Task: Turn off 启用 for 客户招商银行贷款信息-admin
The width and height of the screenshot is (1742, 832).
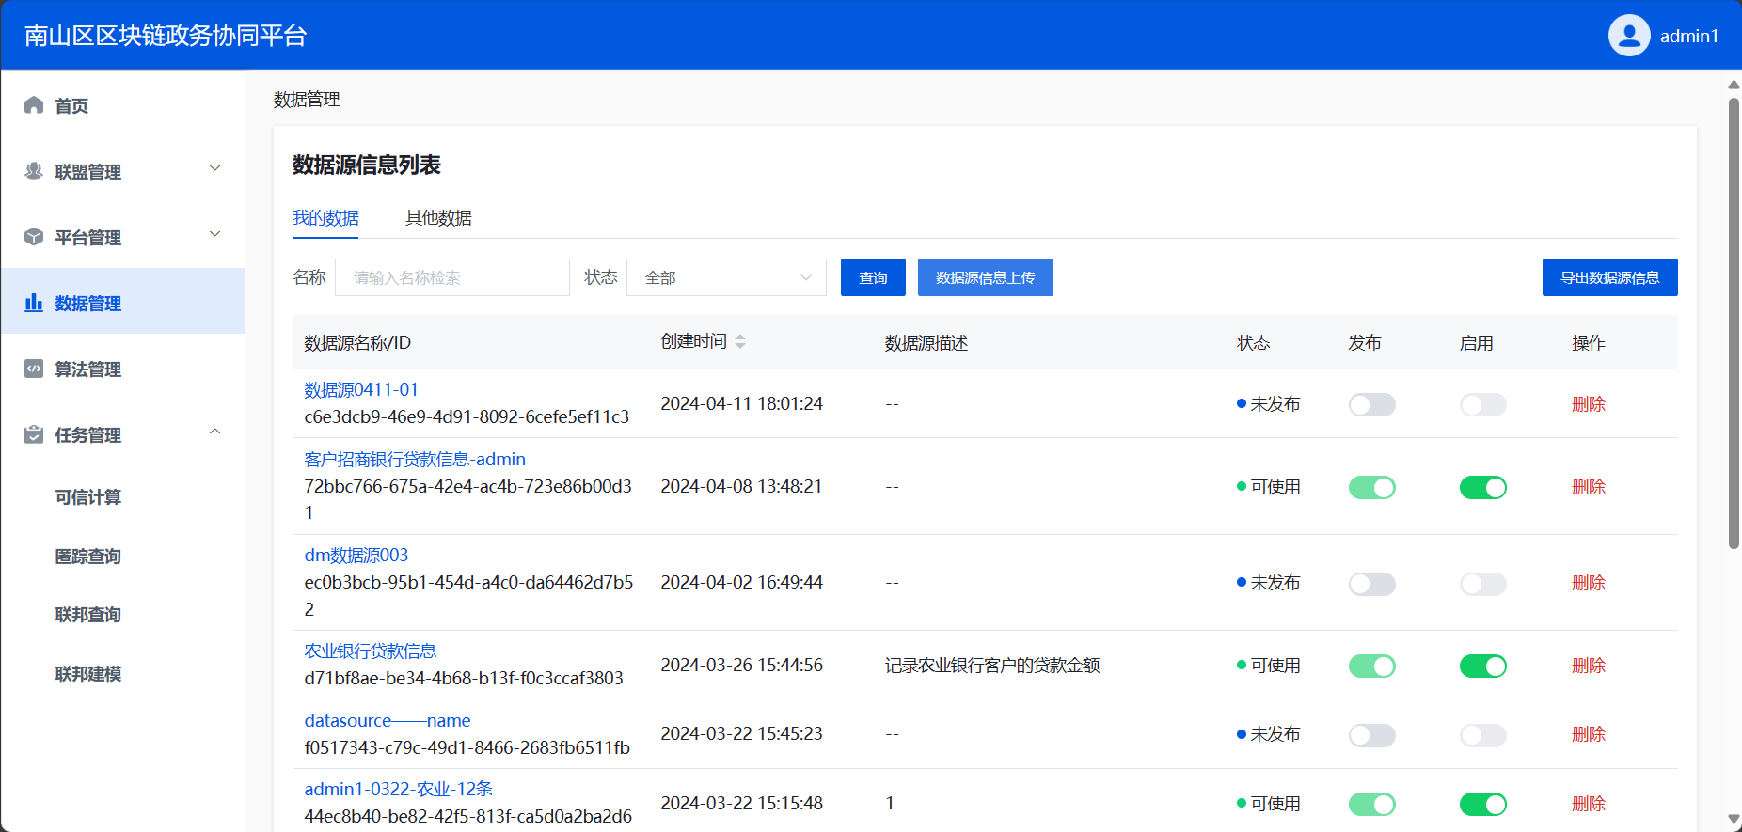Action: click(x=1482, y=487)
